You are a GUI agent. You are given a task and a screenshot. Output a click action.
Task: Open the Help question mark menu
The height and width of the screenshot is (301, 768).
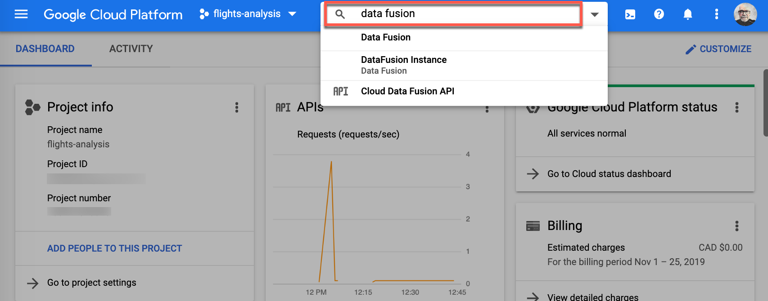(659, 14)
